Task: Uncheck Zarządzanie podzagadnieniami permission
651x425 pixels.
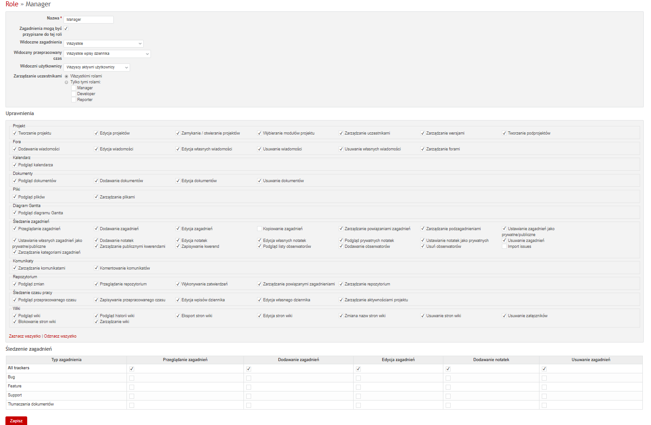Action: [x=423, y=229]
